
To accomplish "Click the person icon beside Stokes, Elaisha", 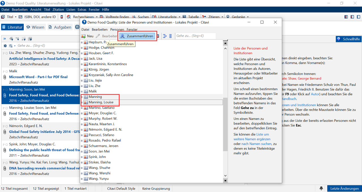I will click(86, 162).
